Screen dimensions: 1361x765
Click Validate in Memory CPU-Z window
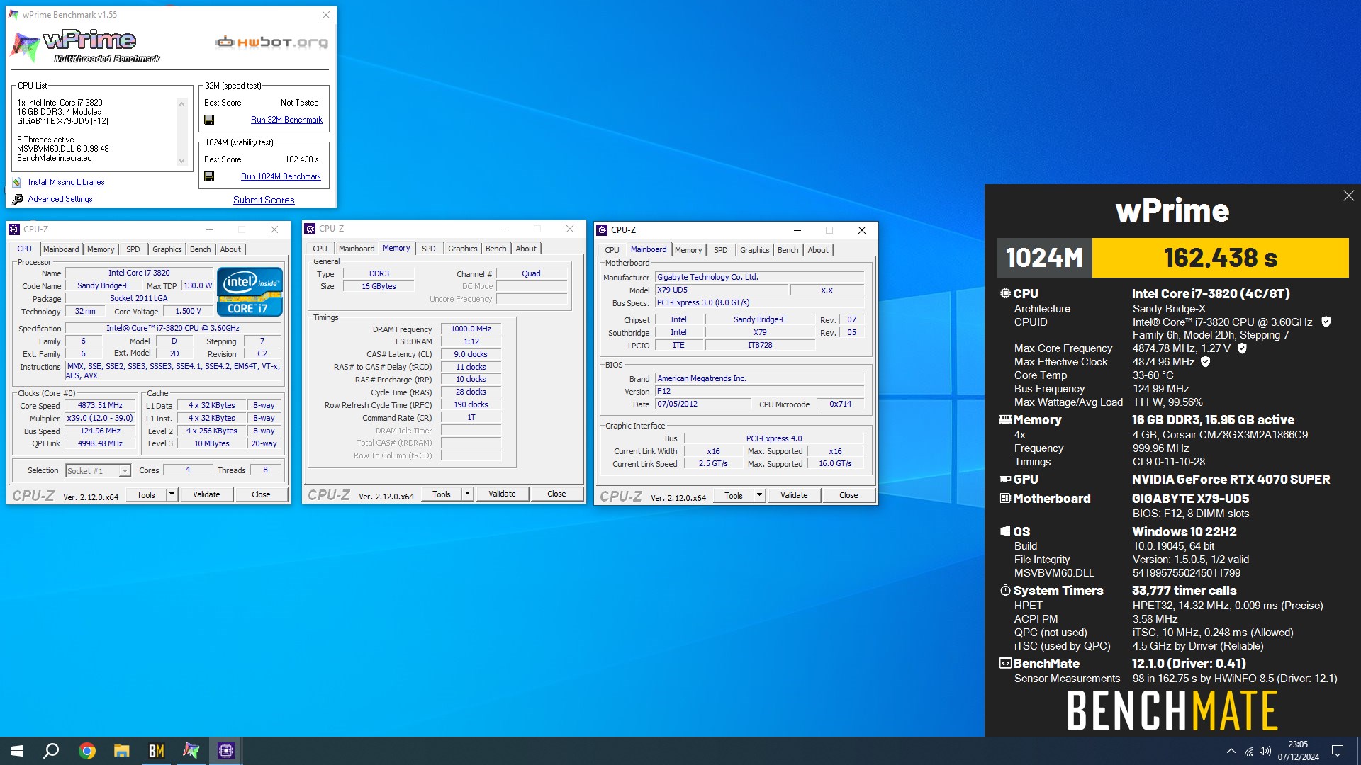click(x=502, y=494)
